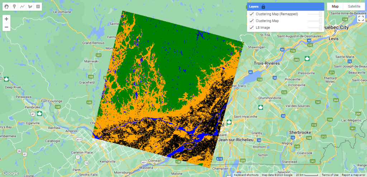This screenshot has width=367, height=177.
Task: Pick the draw polygon shape tool
Action: [x=30, y=6]
